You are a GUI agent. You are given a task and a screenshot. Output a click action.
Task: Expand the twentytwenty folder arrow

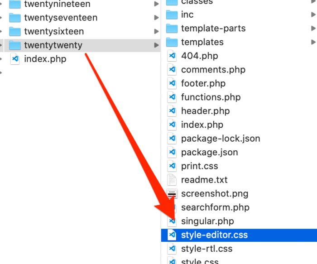[156, 45]
